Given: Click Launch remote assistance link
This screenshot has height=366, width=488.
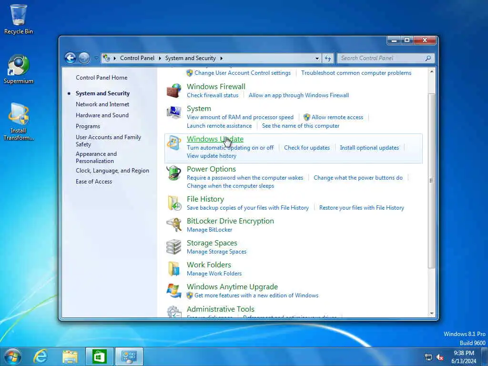Looking at the screenshot, I should click(x=219, y=126).
